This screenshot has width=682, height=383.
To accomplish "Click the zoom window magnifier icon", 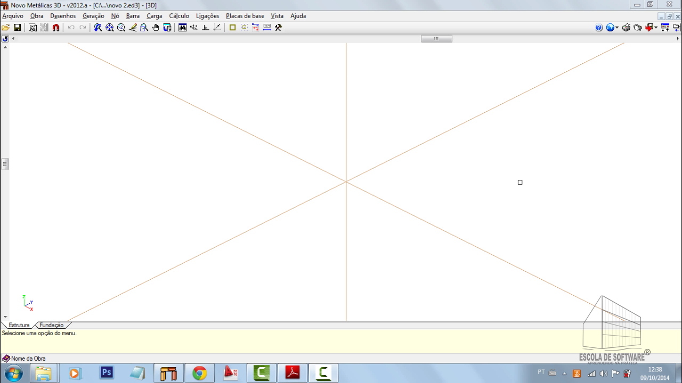I will click(144, 28).
